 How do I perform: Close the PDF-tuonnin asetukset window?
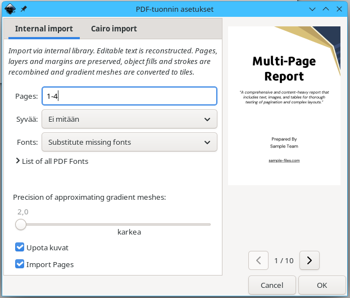click(x=339, y=10)
